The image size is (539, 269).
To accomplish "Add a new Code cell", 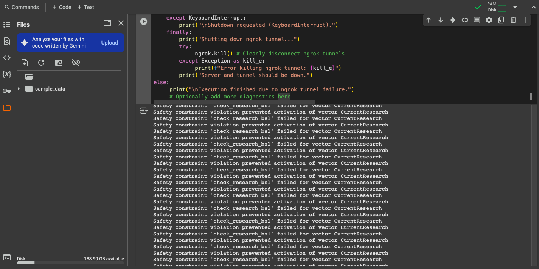I will pos(62,7).
